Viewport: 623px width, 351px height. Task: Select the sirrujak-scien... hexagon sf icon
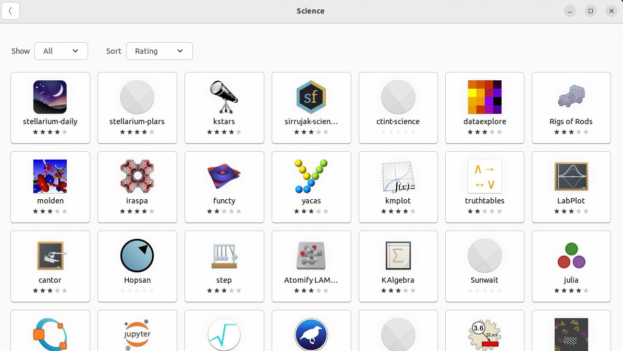pos(311,97)
